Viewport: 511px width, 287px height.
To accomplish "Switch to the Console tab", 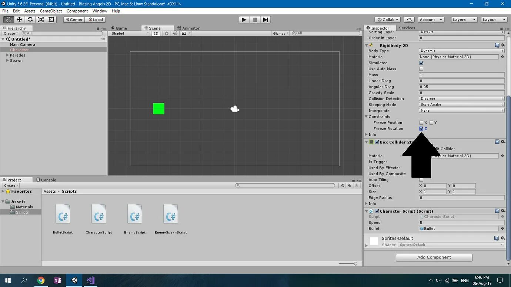I will point(46,180).
